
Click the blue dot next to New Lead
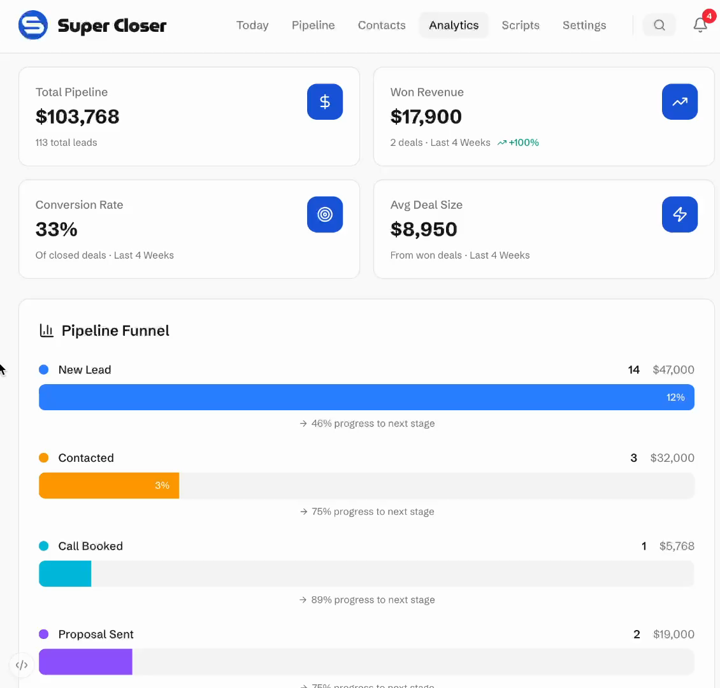tap(43, 369)
